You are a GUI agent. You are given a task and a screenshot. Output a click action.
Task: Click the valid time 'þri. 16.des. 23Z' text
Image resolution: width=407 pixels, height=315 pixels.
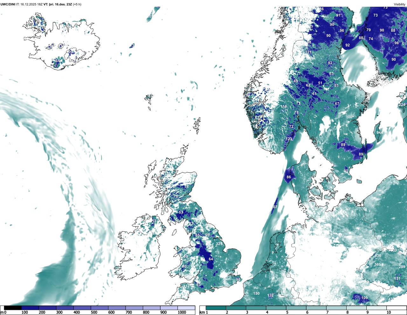pyautogui.click(x=60, y=4)
